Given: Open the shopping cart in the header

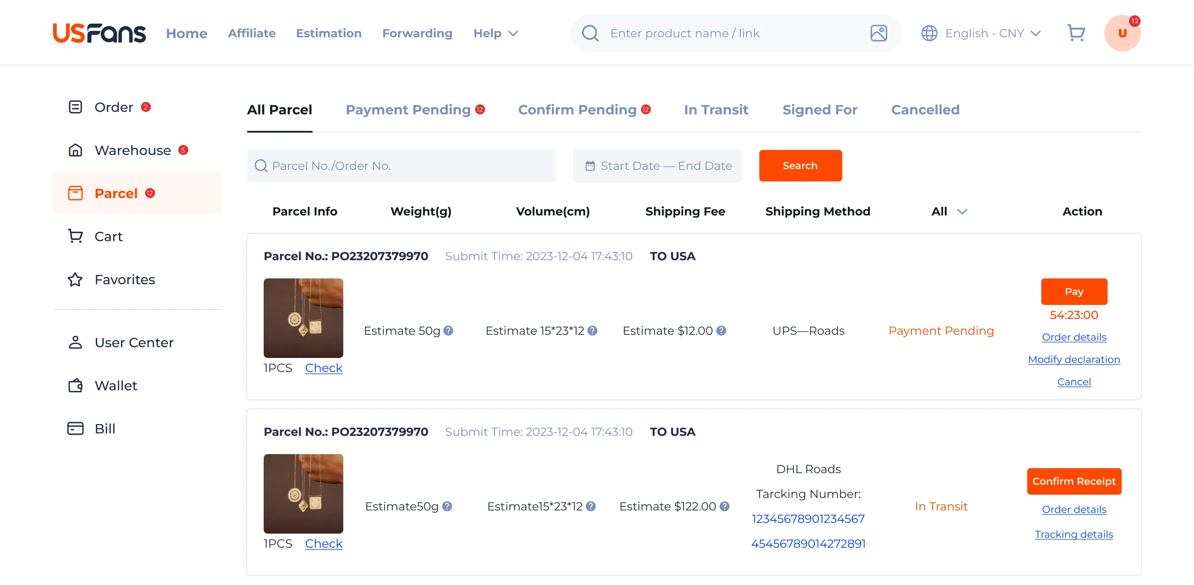Looking at the screenshot, I should pyautogui.click(x=1076, y=32).
